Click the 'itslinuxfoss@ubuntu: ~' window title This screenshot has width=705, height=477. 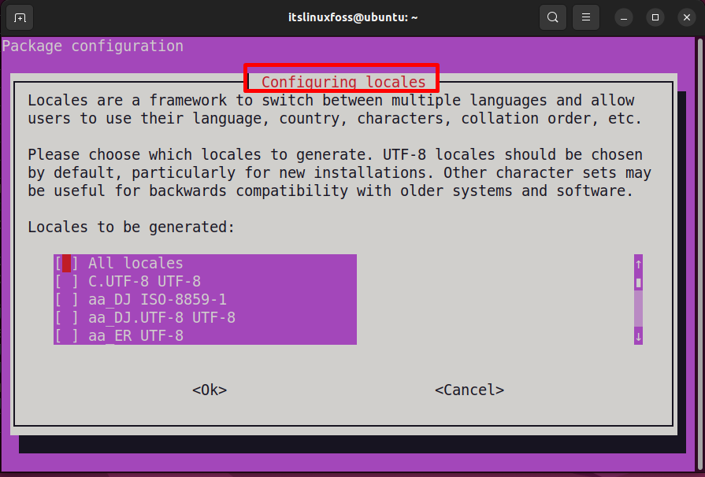tap(353, 17)
